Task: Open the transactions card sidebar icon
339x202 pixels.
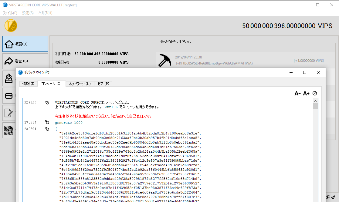Action: click(8, 96)
